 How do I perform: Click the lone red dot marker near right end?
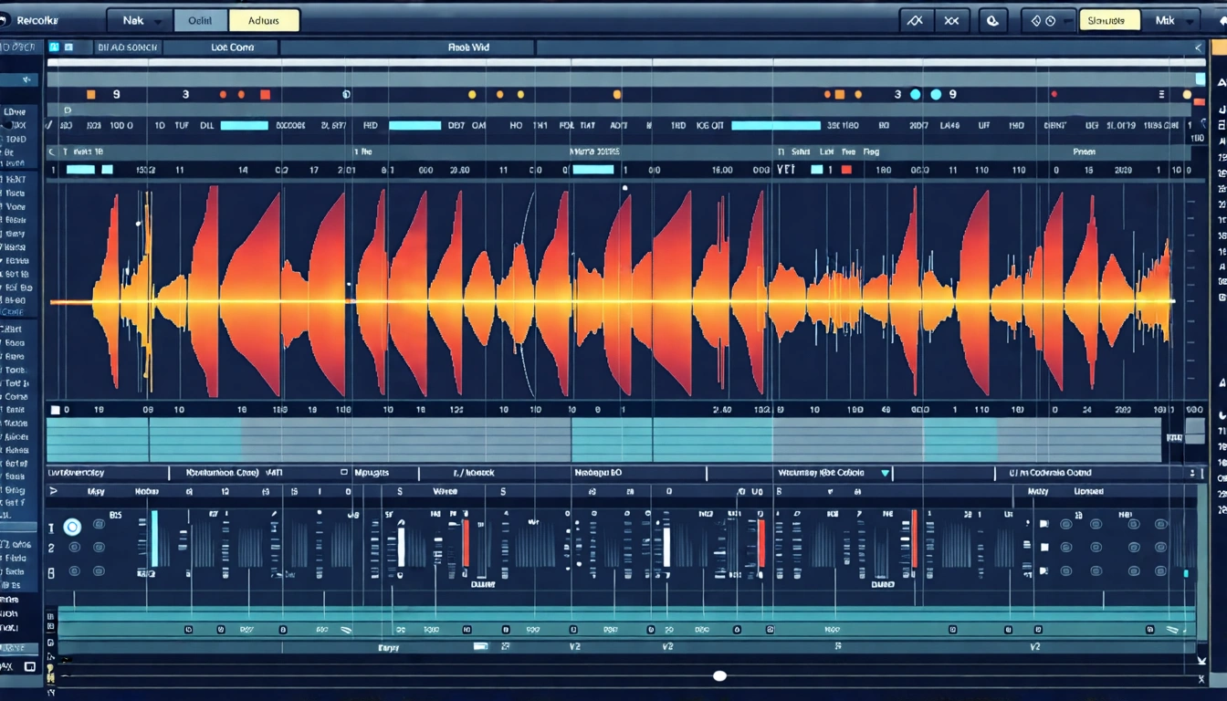(1054, 94)
